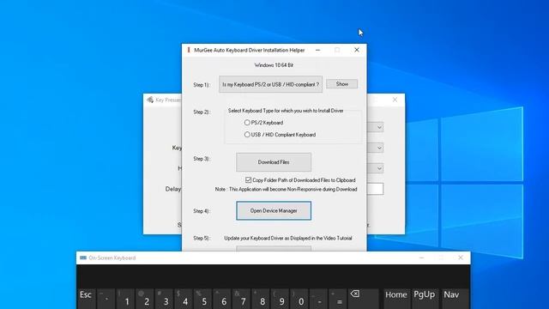Click the Download Files button
The image size is (549, 309).
(x=274, y=162)
